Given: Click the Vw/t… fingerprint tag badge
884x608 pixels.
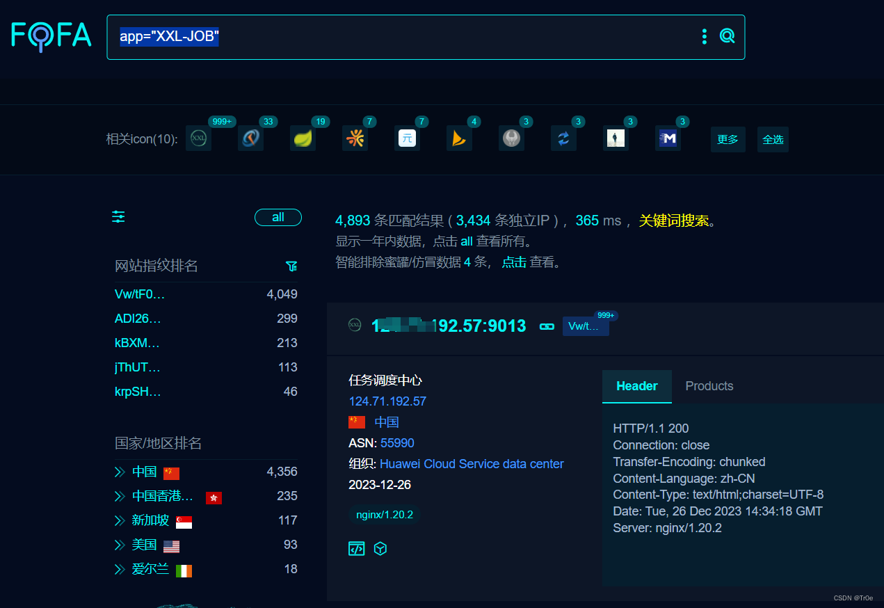Looking at the screenshot, I should pyautogui.click(x=586, y=326).
